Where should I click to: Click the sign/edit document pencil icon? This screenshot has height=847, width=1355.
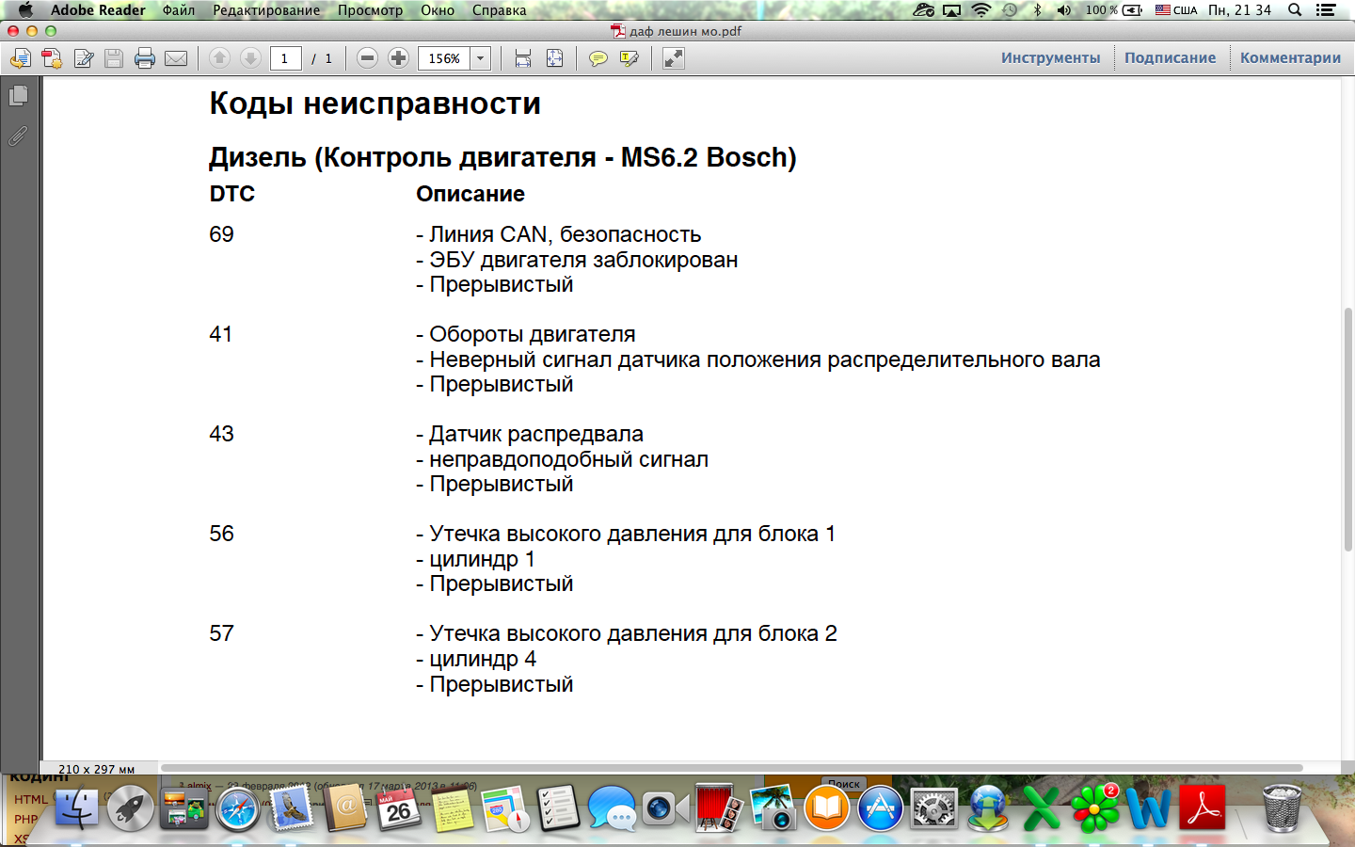[x=83, y=58]
